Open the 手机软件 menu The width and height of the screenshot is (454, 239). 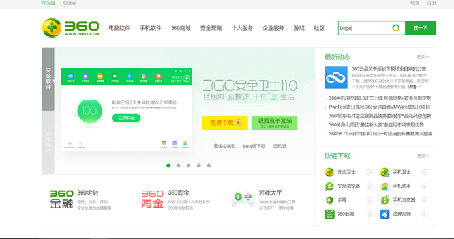151,28
